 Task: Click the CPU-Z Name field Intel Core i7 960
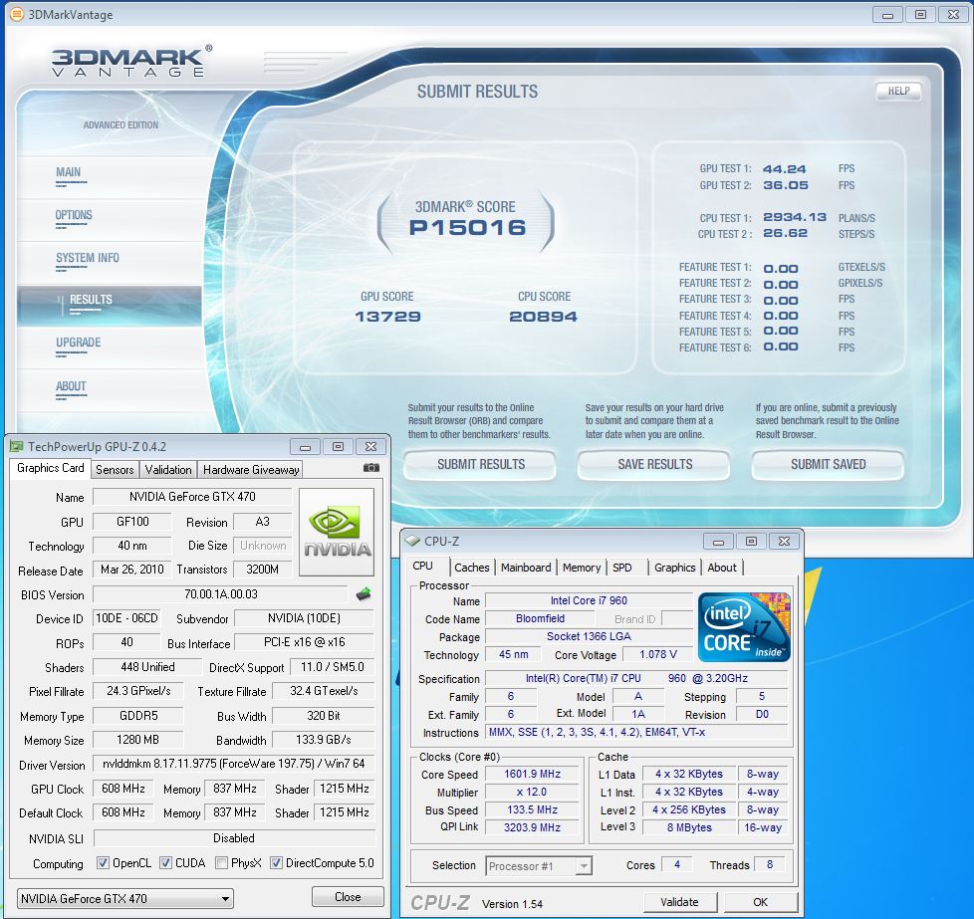(589, 600)
